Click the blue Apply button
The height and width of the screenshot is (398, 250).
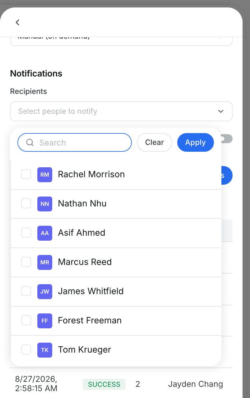click(x=196, y=142)
